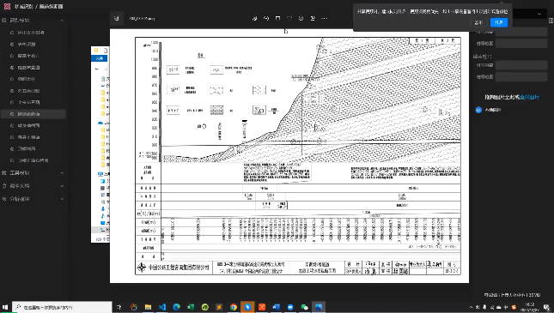Click the heart favorite icon in viewer toolbar
554x313 pixels.
tap(289, 18)
